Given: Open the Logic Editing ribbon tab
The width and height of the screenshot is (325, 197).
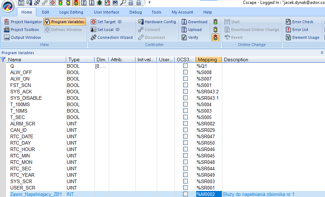Looking at the screenshot, I should (x=71, y=12).
